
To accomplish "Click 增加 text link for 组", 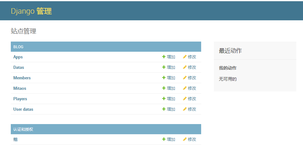I will click(171, 139).
